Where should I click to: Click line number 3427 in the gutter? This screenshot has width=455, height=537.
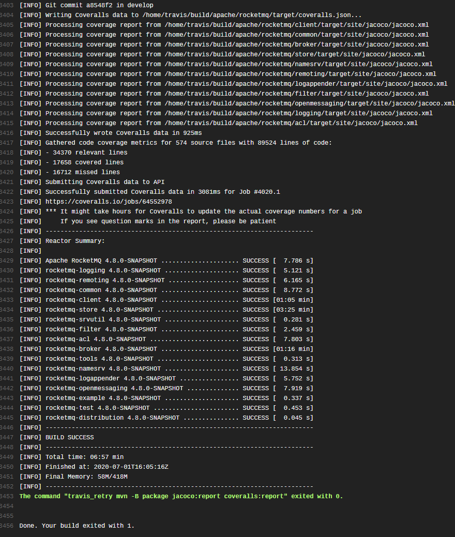(7, 241)
